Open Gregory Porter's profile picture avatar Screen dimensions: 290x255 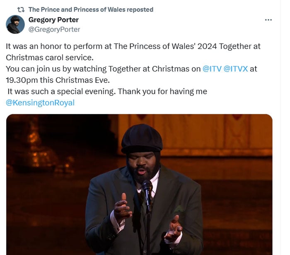(x=15, y=24)
